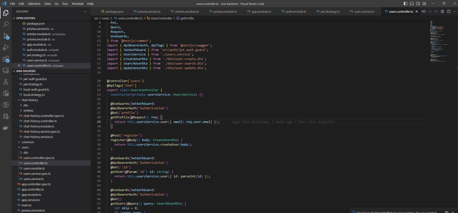Click 'getProfile' in the breadcrumb
This screenshot has width=458, height=213.
[187, 18]
